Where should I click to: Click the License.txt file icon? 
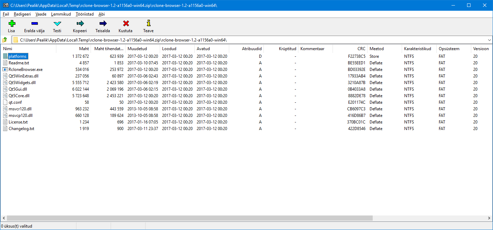(x=5, y=122)
